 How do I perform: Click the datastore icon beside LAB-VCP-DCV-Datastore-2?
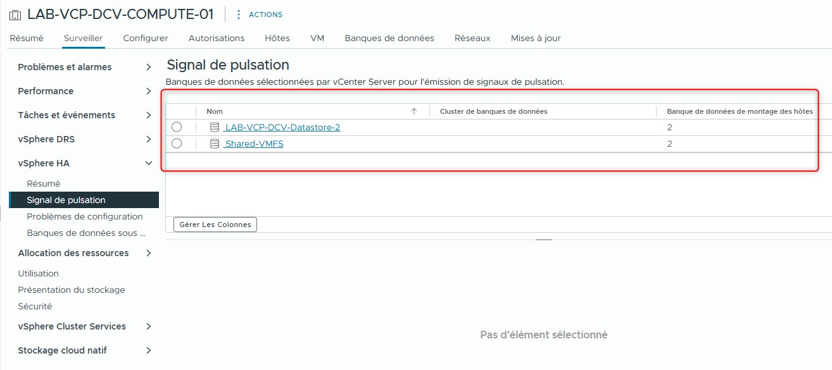point(215,126)
